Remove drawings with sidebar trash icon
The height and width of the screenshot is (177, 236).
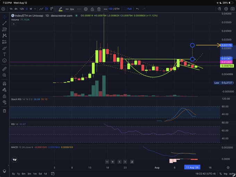coord(5,111)
